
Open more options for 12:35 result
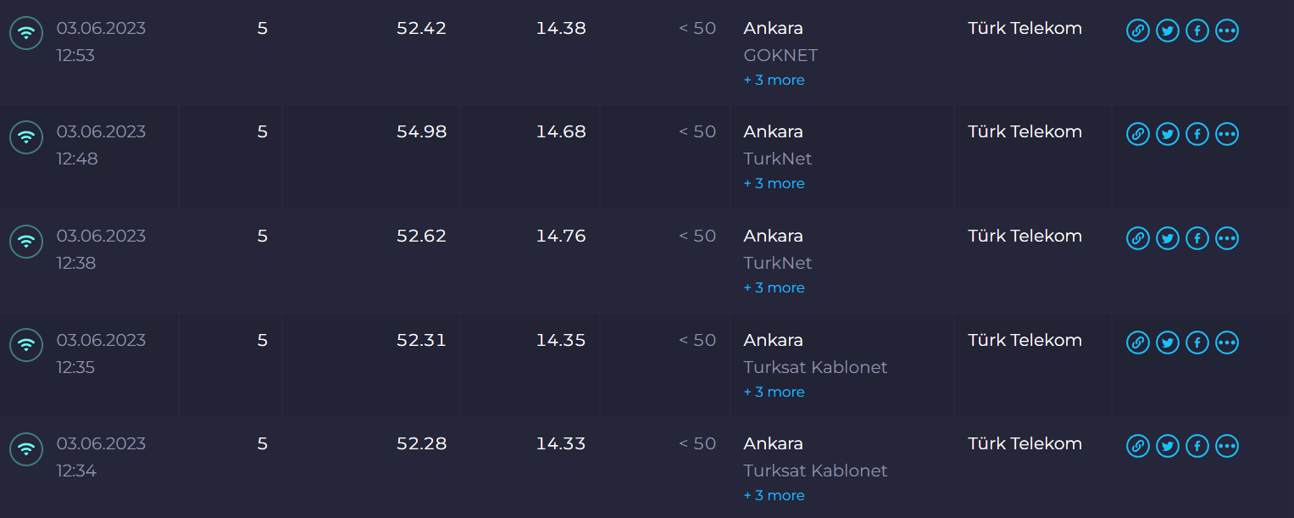1226,343
